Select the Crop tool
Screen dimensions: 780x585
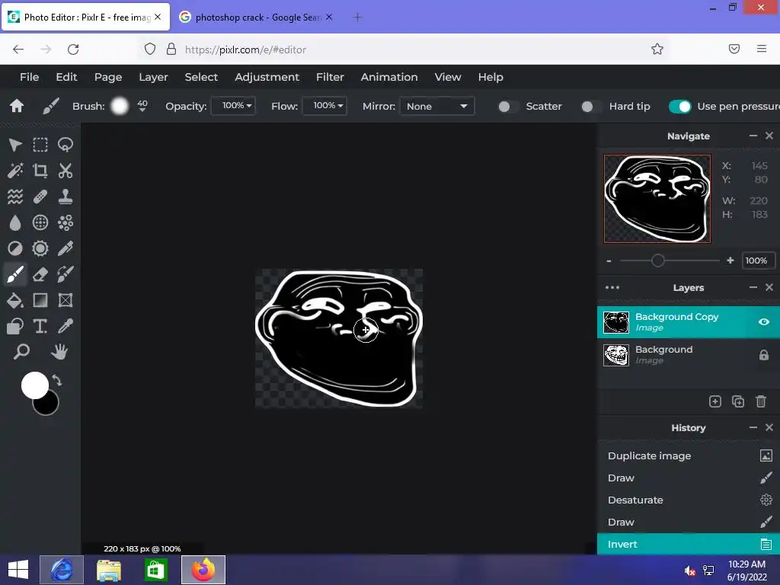(x=40, y=171)
